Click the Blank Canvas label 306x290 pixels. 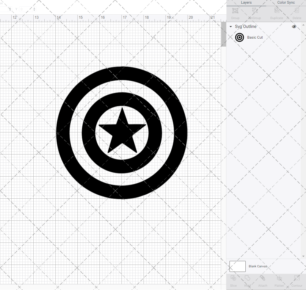click(x=258, y=266)
